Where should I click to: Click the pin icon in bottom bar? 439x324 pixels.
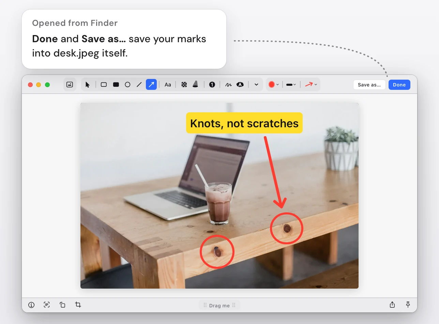408,305
